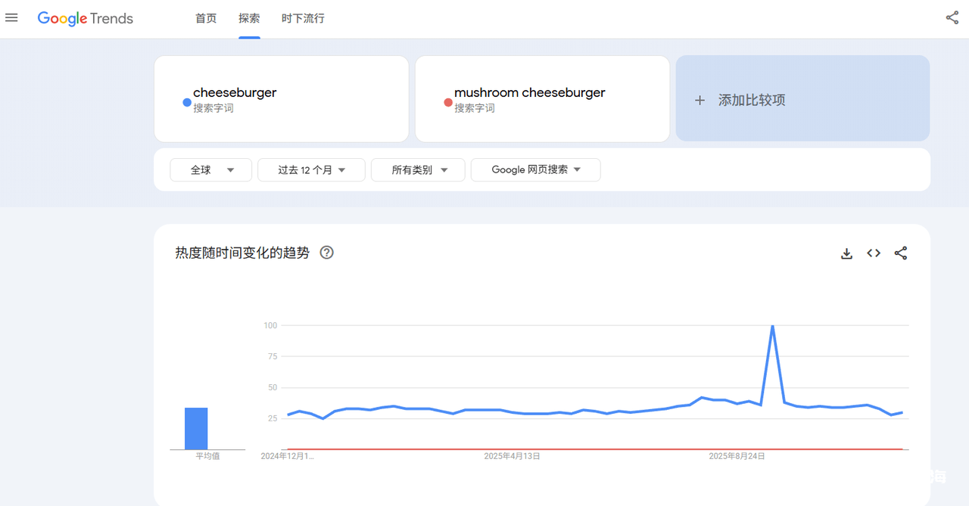
Task: Open the navigation hamburger menu
Action: 11,17
